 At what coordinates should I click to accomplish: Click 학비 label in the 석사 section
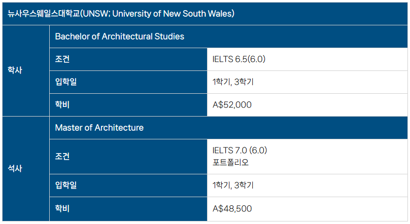coord(62,208)
